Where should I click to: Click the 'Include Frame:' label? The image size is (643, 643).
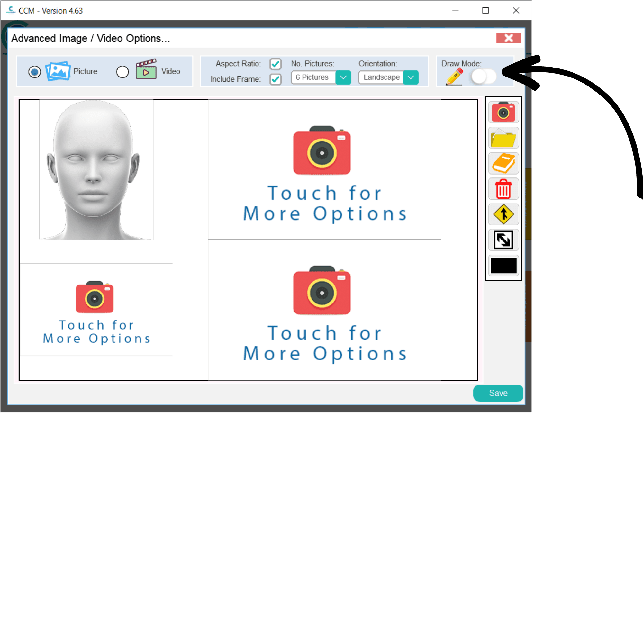[236, 79]
